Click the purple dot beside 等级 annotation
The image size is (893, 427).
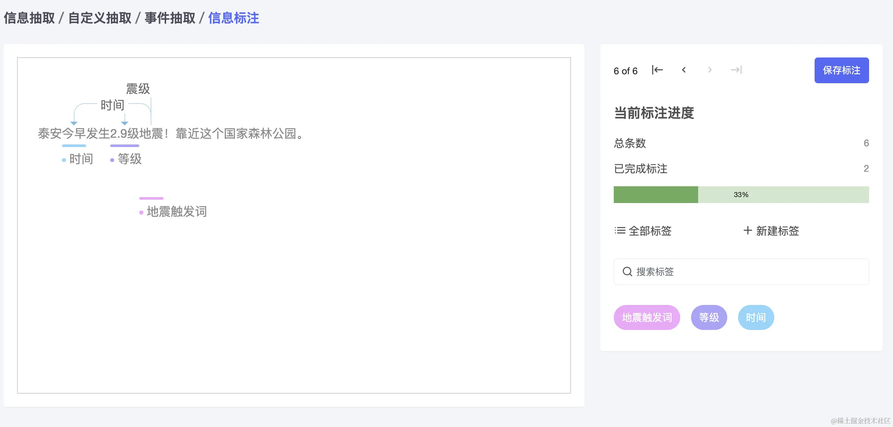(112, 160)
